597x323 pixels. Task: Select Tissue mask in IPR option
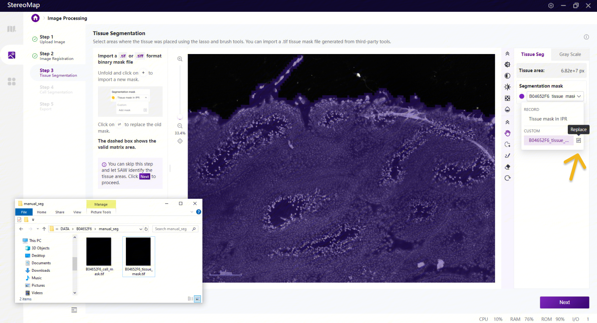coord(548,119)
